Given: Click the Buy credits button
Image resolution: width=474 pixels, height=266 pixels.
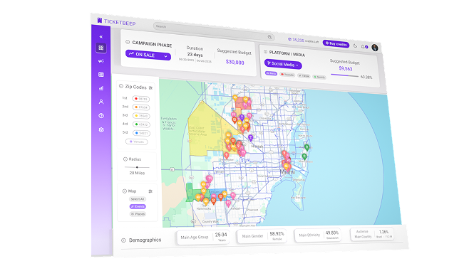Looking at the screenshot, I should point(336,44).
